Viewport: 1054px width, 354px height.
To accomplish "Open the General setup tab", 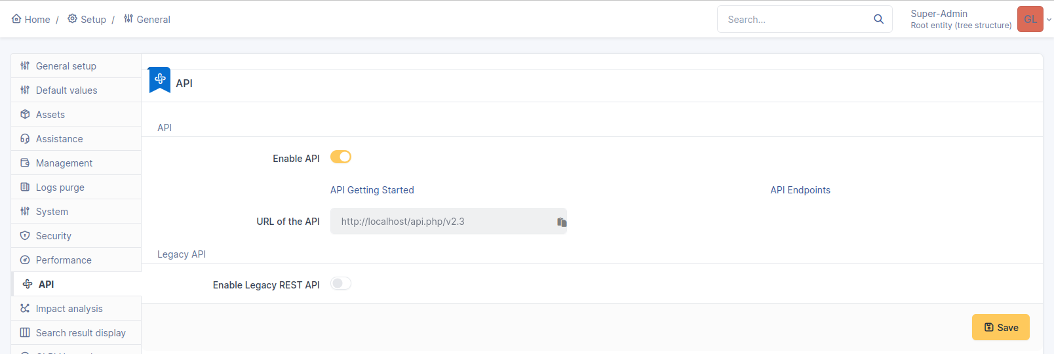I will click(76, 66).
